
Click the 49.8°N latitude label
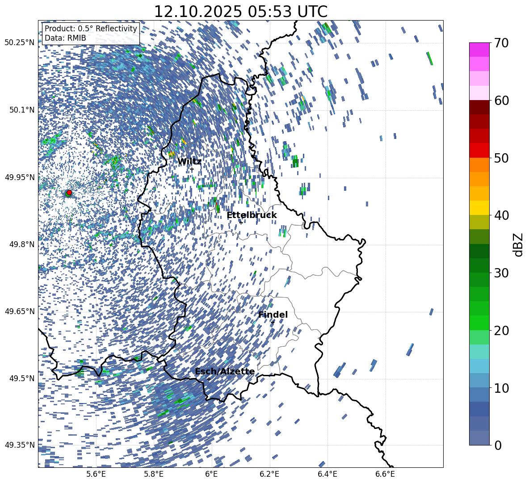pyautogui.click(x=22, y=244)
